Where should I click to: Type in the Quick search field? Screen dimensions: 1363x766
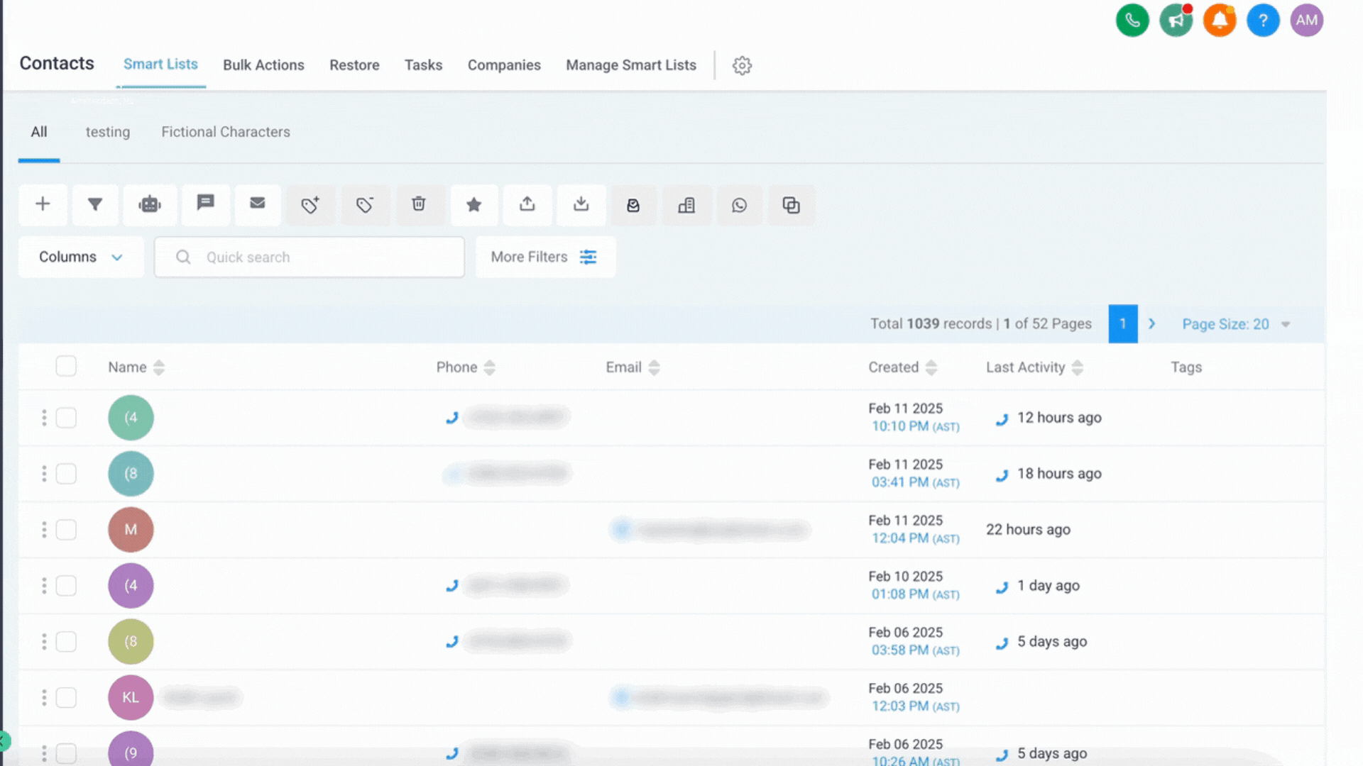click(309, 257)
